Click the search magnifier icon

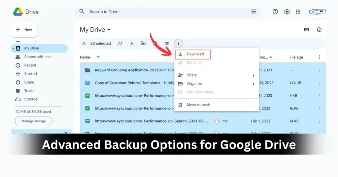point(82,12)
